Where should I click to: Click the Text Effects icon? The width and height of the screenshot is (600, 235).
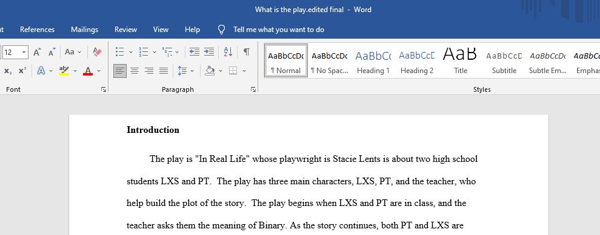tap(41, 71)
